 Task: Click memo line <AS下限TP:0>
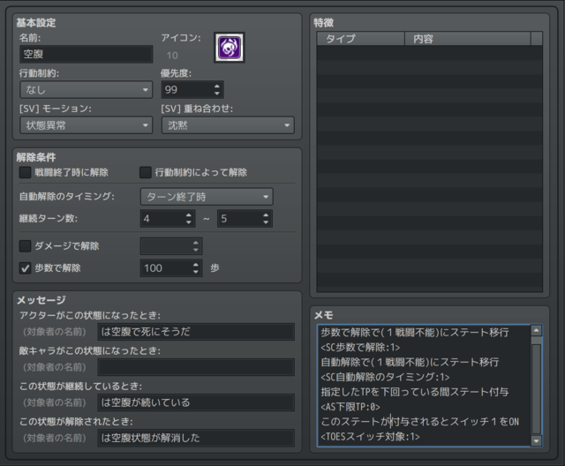click(x=350, y=407)
